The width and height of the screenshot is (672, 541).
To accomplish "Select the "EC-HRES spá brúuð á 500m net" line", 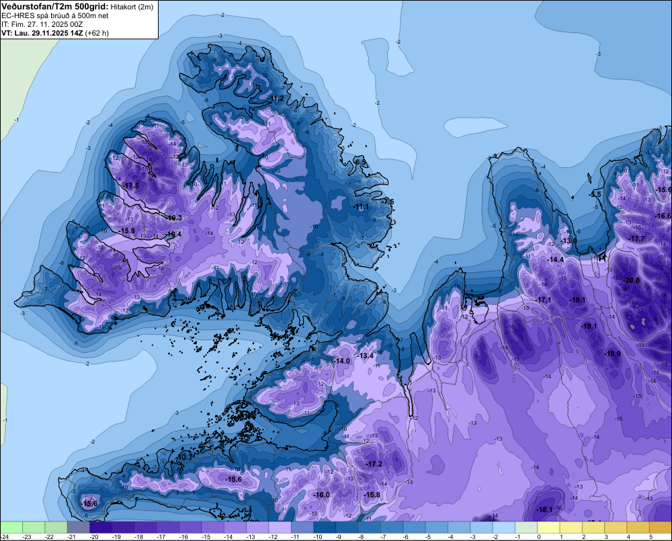I will [55, 15].
